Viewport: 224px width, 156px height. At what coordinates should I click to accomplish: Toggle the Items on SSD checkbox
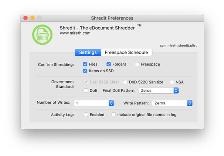pyautogui.click(x=85, y=71)
